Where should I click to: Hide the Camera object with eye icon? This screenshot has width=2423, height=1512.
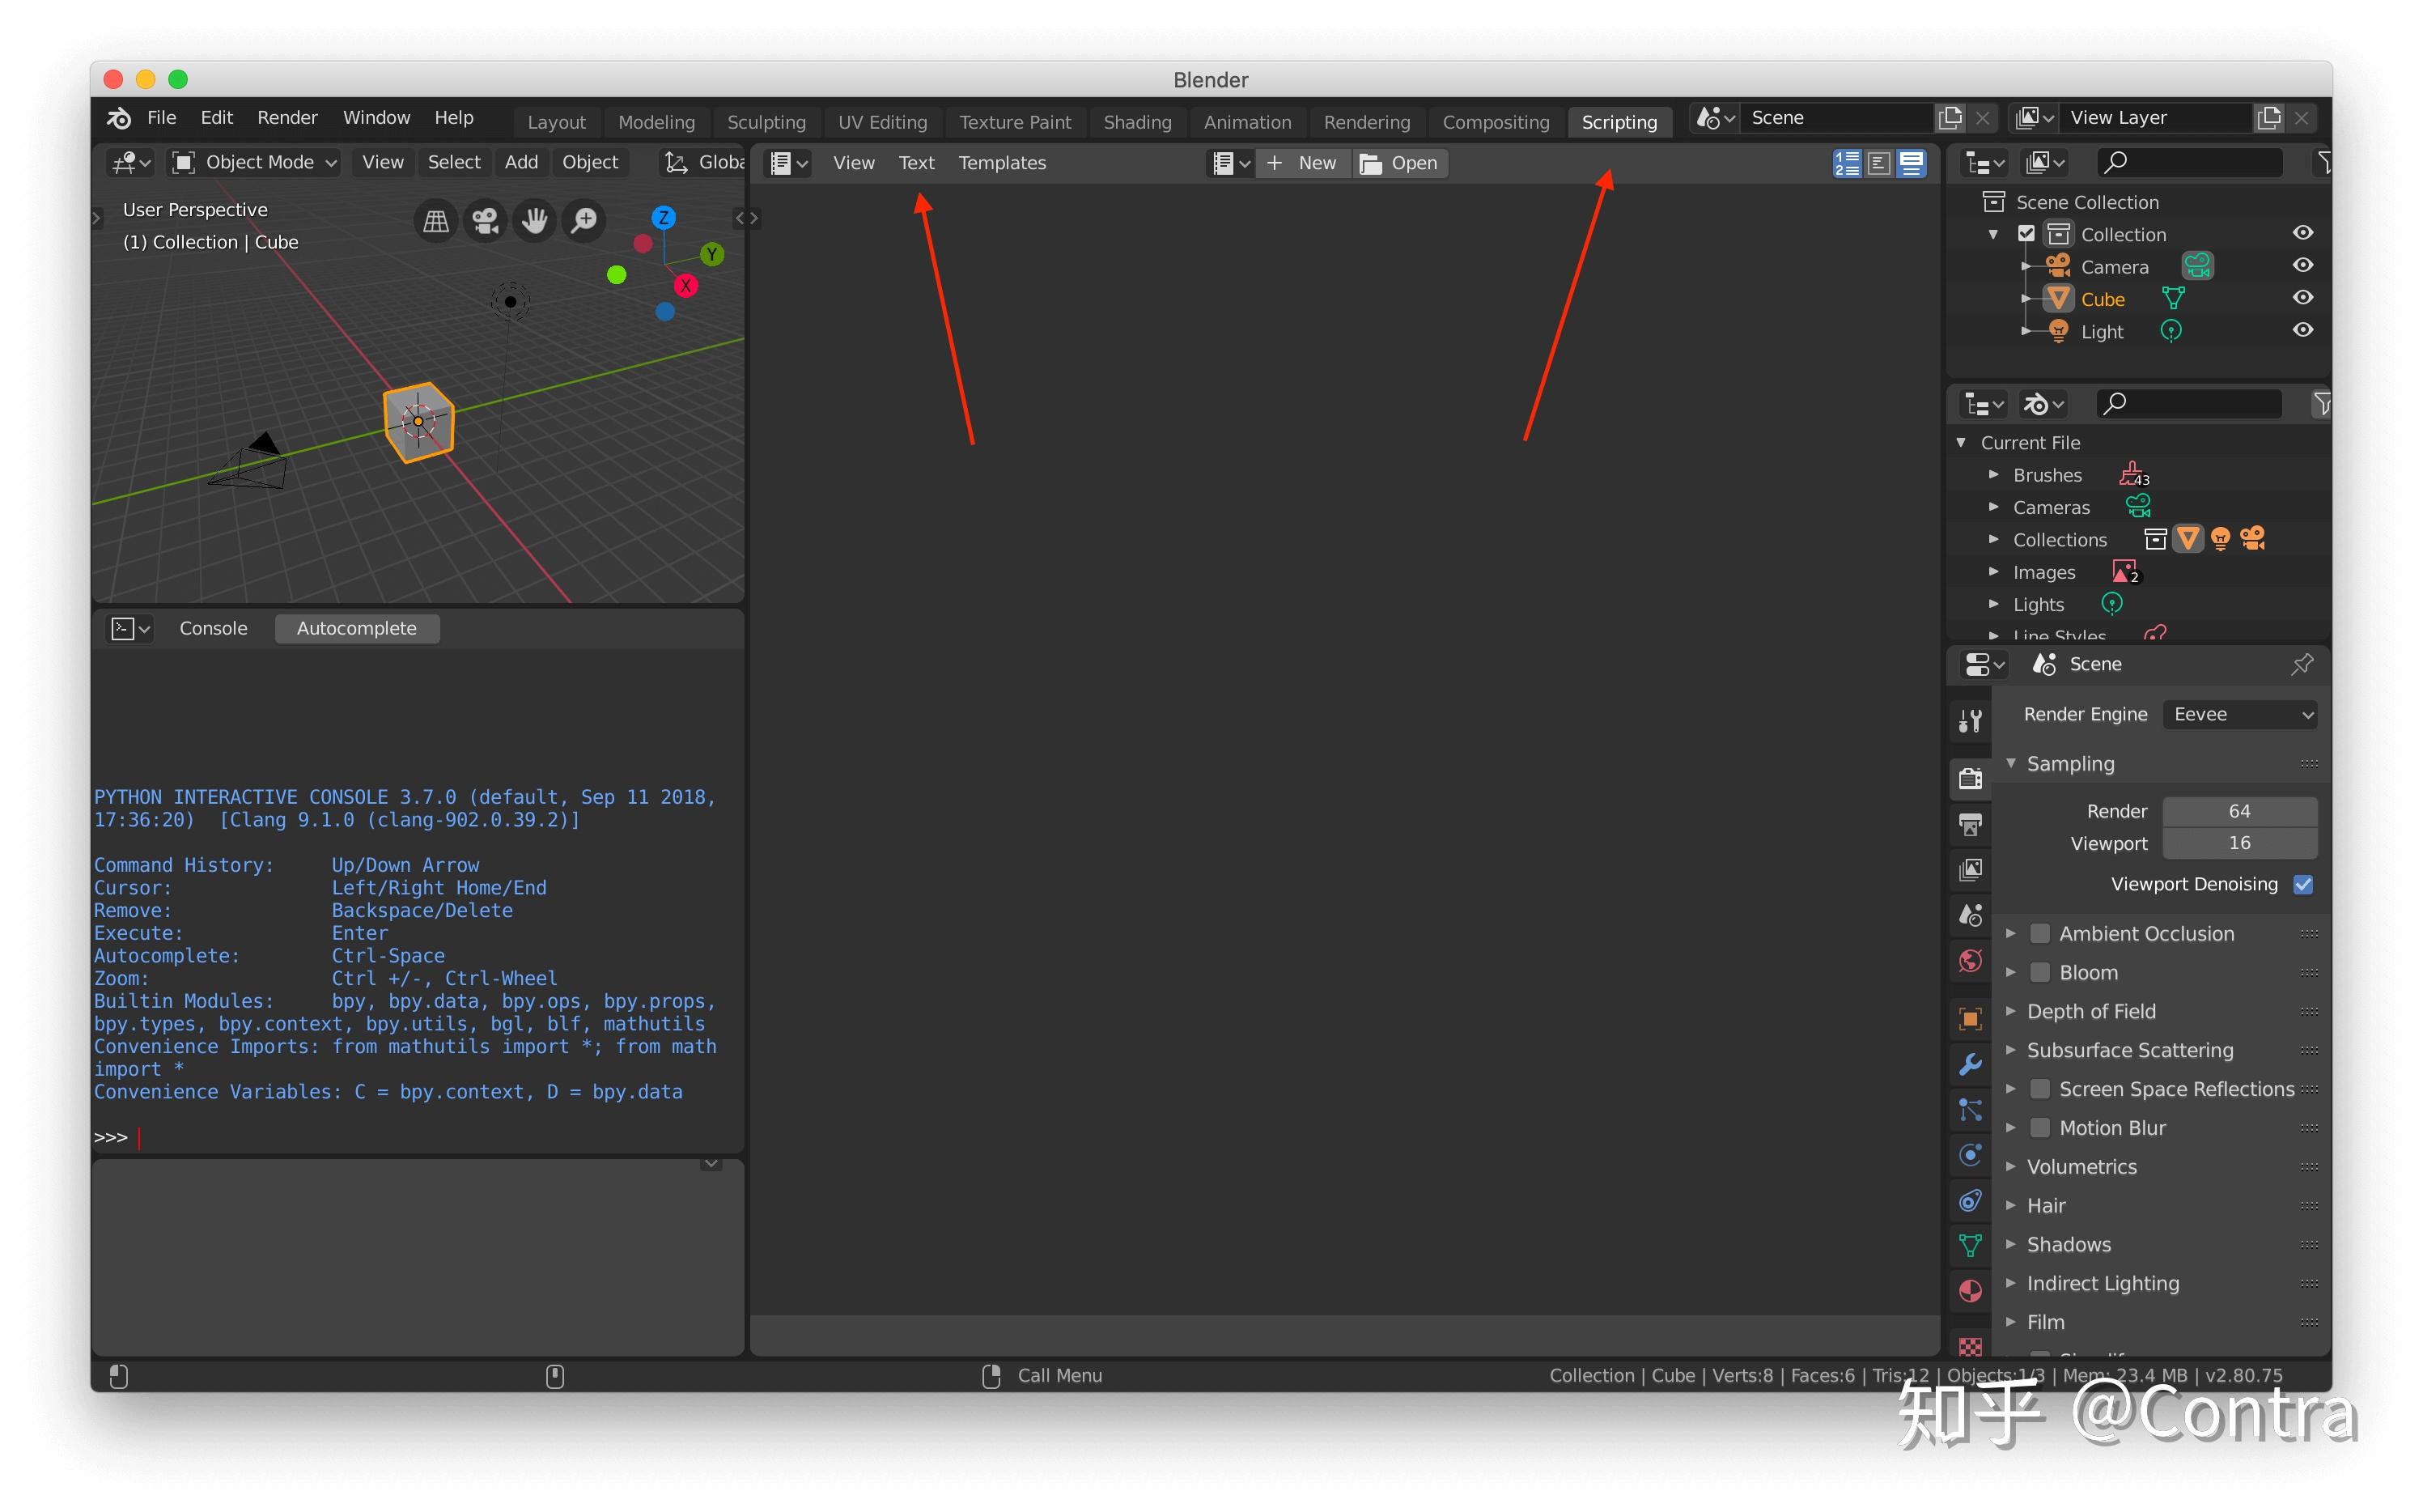[2303, 266]
